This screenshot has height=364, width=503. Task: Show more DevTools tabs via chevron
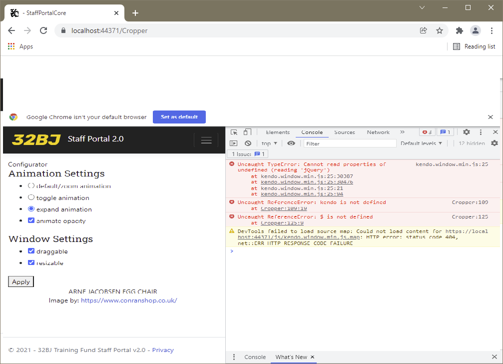click(x=402, y=132)
